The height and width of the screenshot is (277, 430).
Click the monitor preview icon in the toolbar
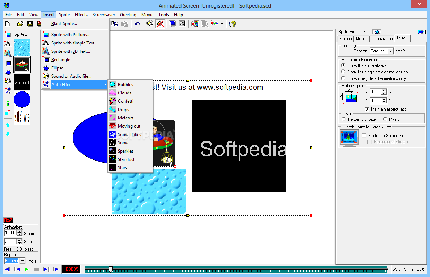173,24
